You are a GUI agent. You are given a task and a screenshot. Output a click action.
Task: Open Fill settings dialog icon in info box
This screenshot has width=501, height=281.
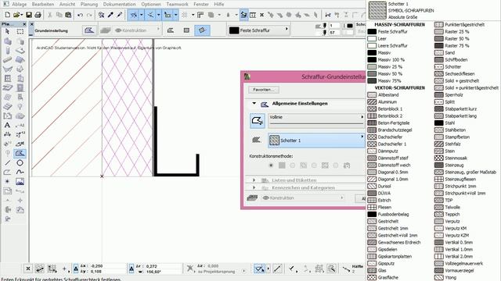point(89,30)
